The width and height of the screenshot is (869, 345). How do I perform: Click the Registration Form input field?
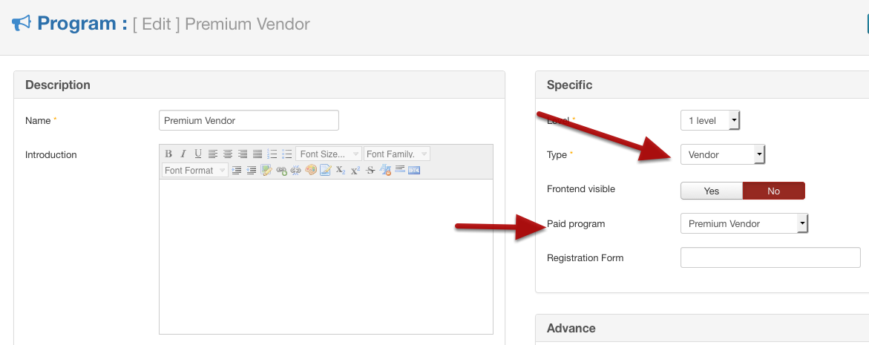pyautogui.click(x=770, y=257)
